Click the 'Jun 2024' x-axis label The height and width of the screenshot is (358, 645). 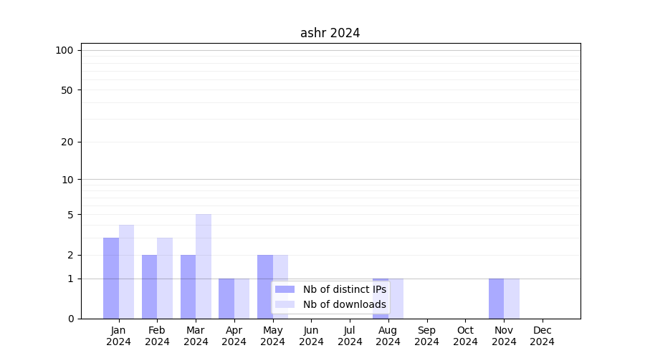[311, 336]
